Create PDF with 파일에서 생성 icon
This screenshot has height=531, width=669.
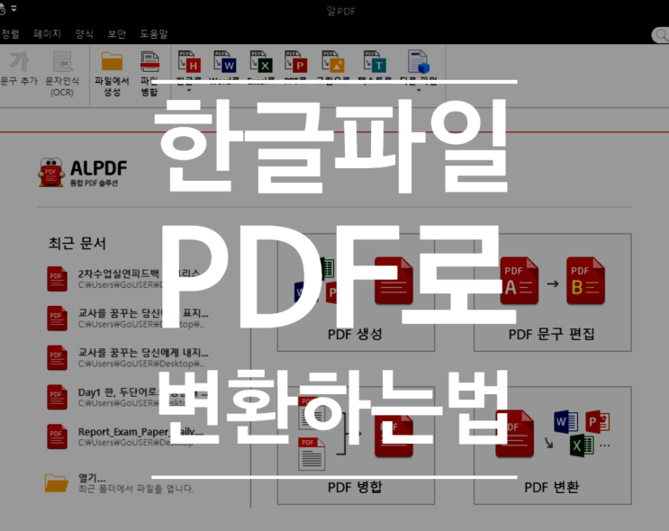(x=112, y=74)
